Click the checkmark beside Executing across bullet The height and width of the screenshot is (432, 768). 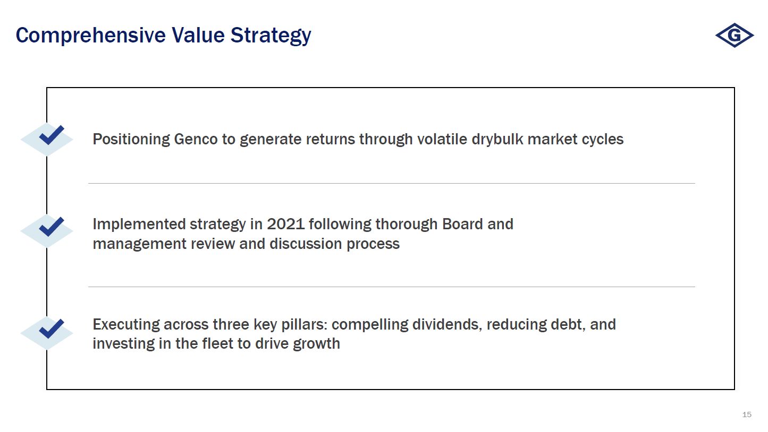51,329
